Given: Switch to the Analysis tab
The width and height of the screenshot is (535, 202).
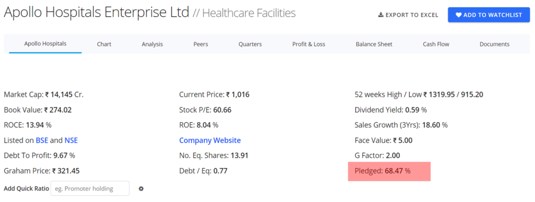Looking at the screenshot, I should pyautogui.click(x=152, y=44).
